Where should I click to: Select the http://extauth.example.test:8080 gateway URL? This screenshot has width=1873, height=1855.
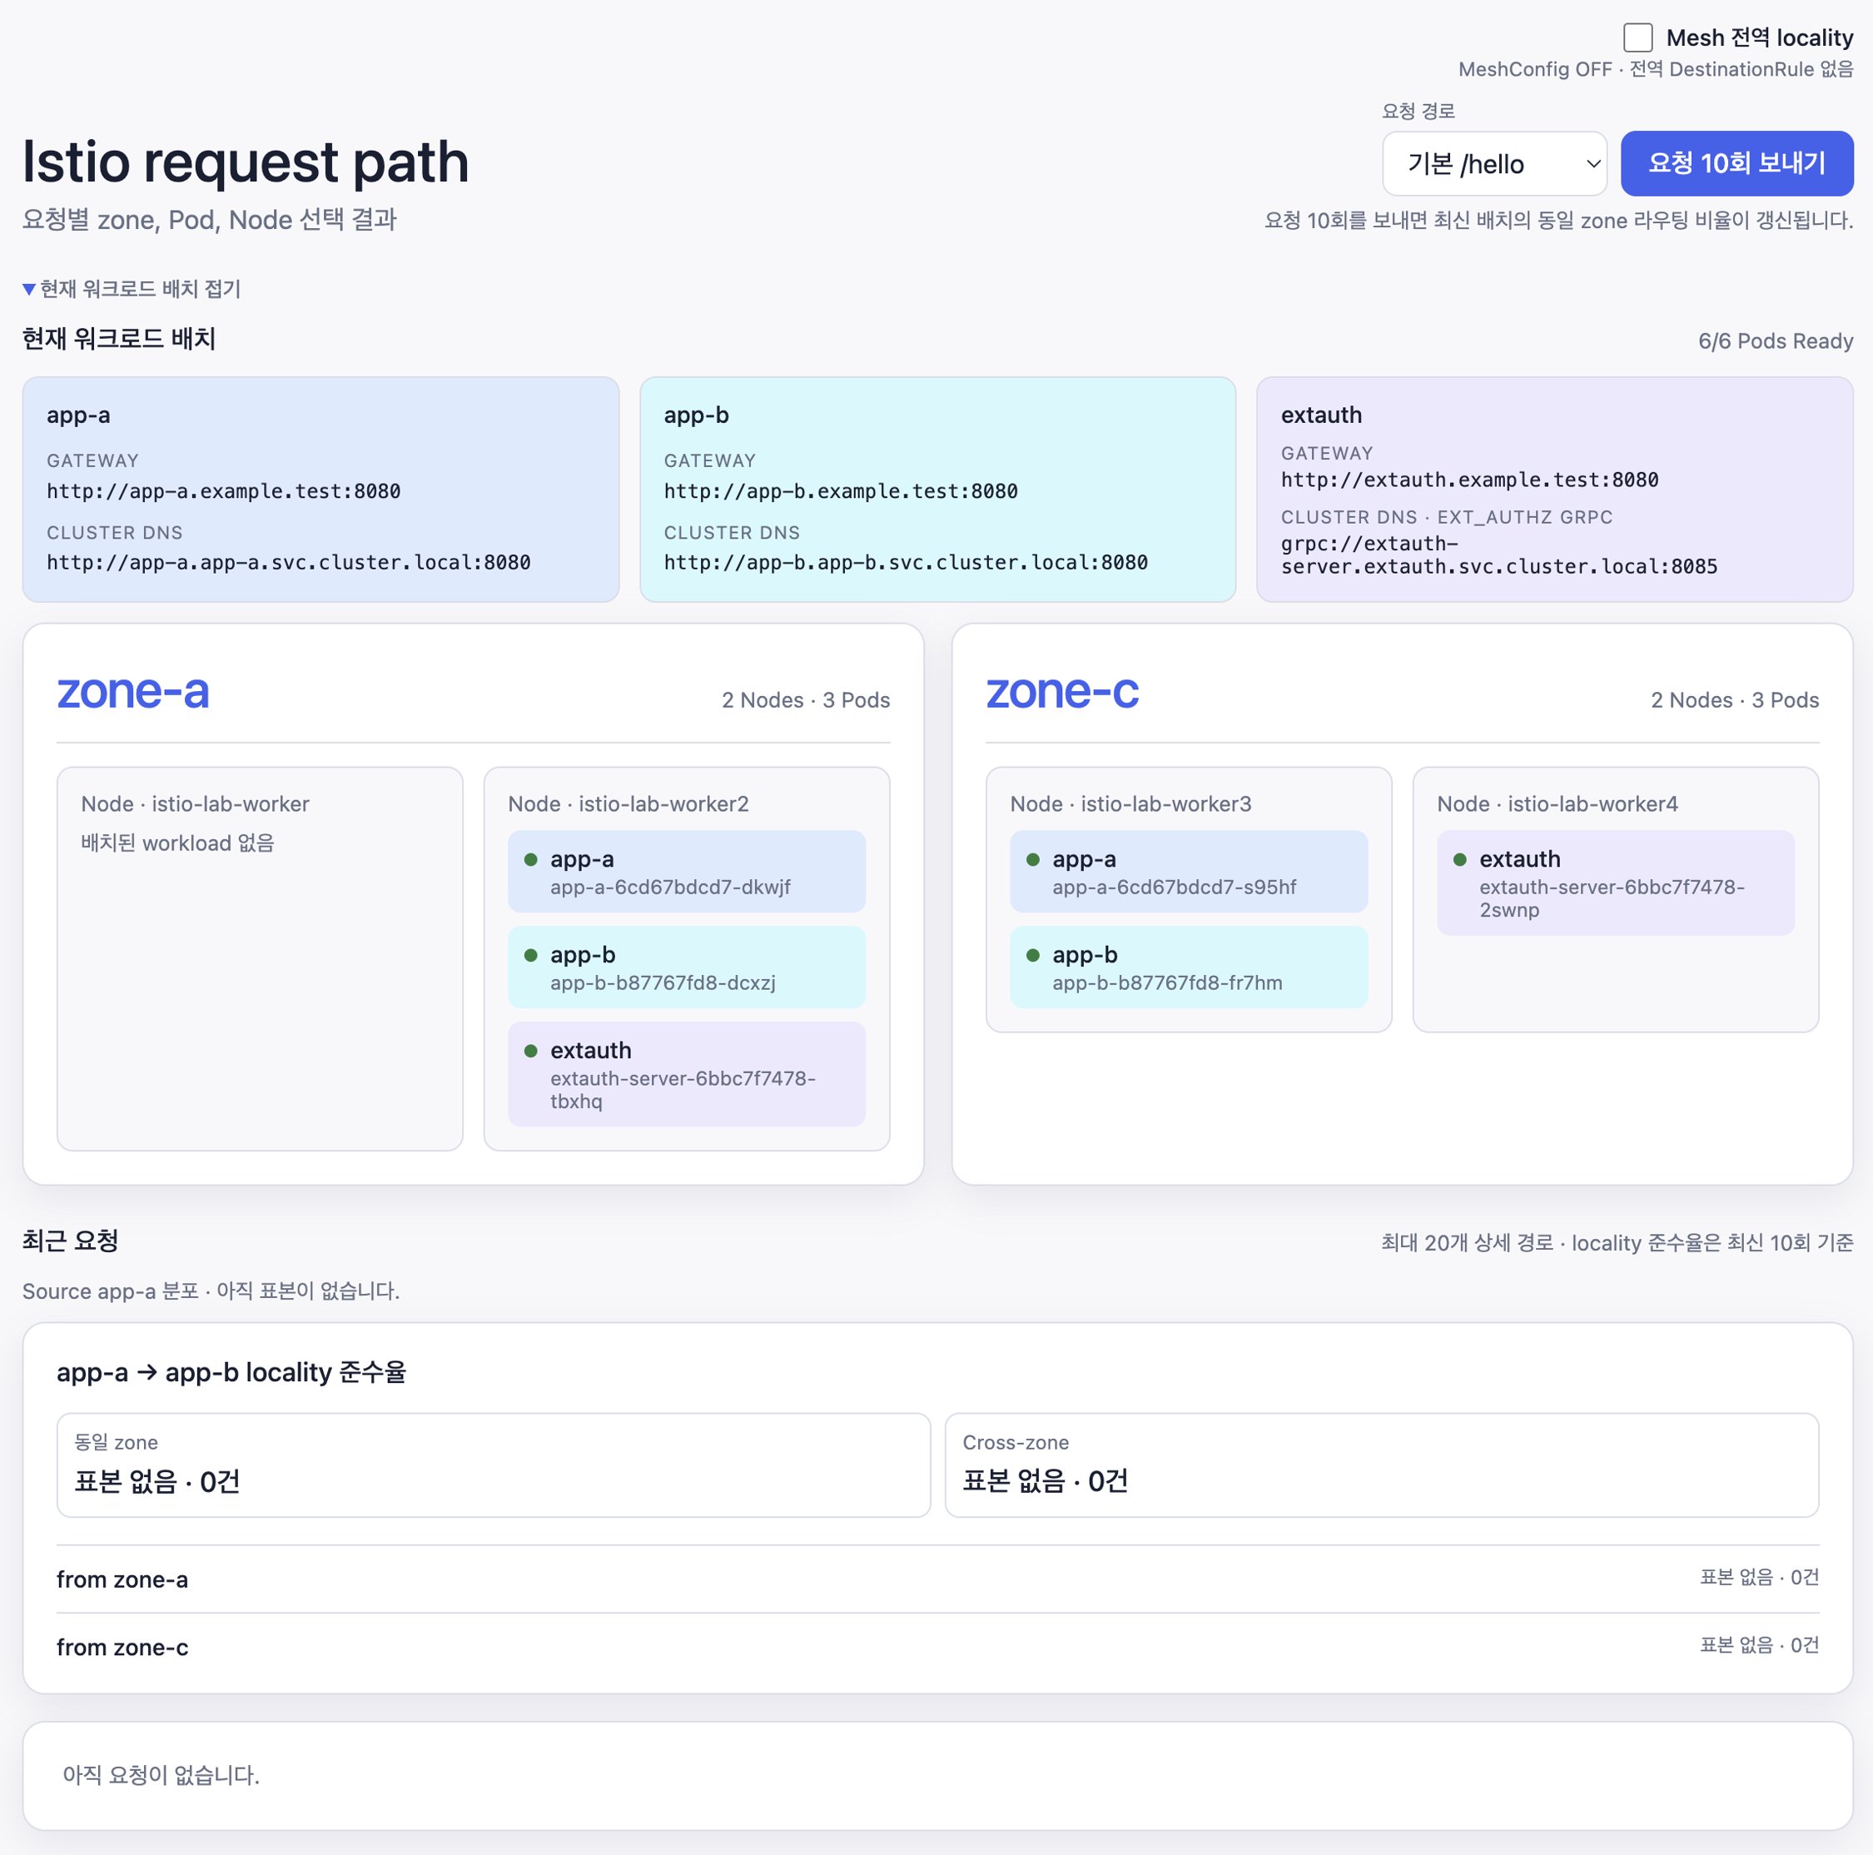point(1470,480)
